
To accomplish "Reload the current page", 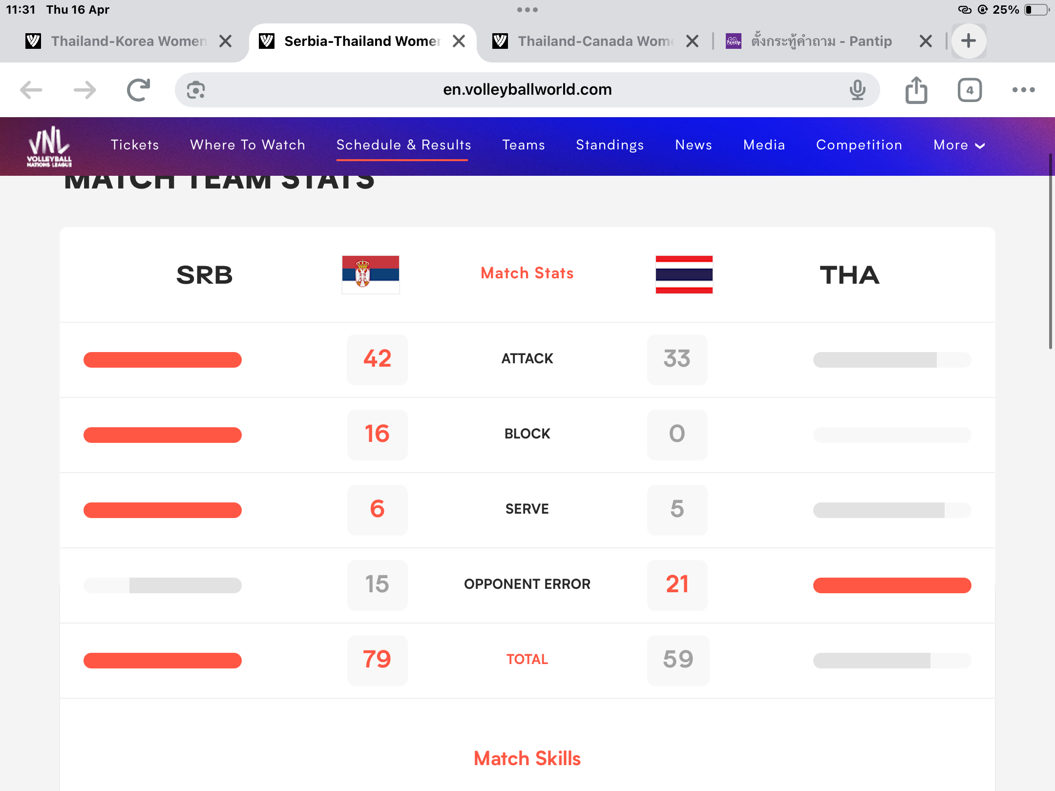I will tap(138, 90).
